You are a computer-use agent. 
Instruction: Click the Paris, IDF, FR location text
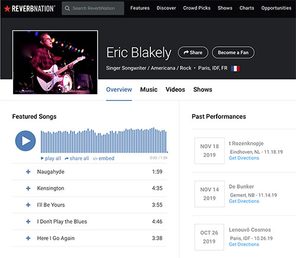coord(213,68)
